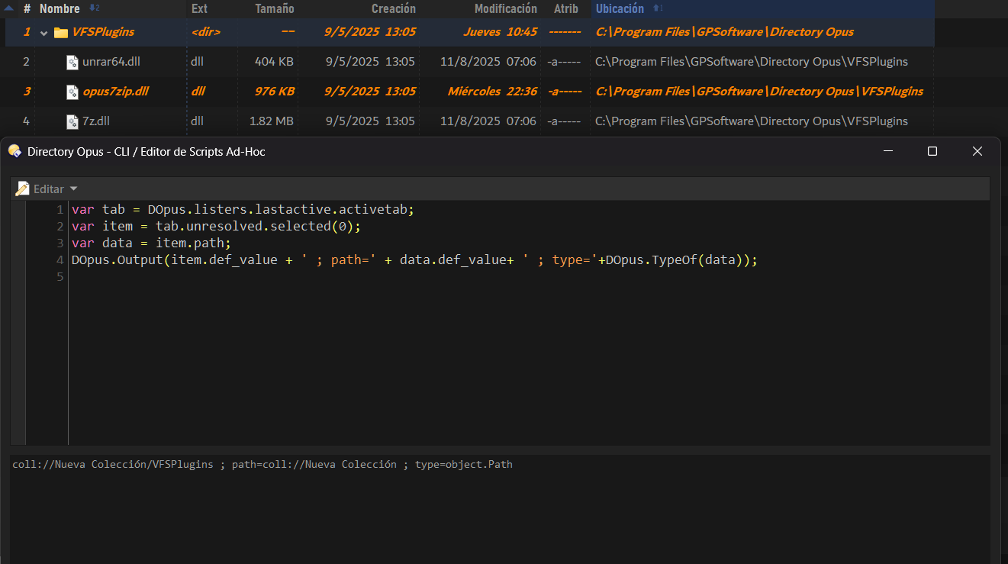Click the 7z.dll file icon
The image size is (1008, 564).
tap(72, 121)
